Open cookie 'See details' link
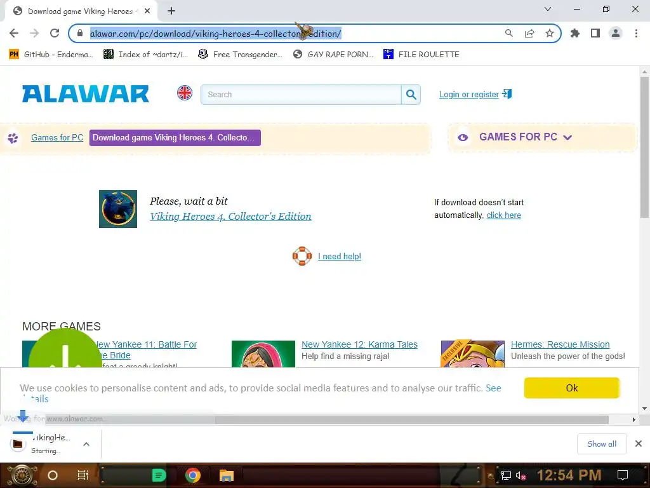Screen dimensions: 650x488 point(493,388)
